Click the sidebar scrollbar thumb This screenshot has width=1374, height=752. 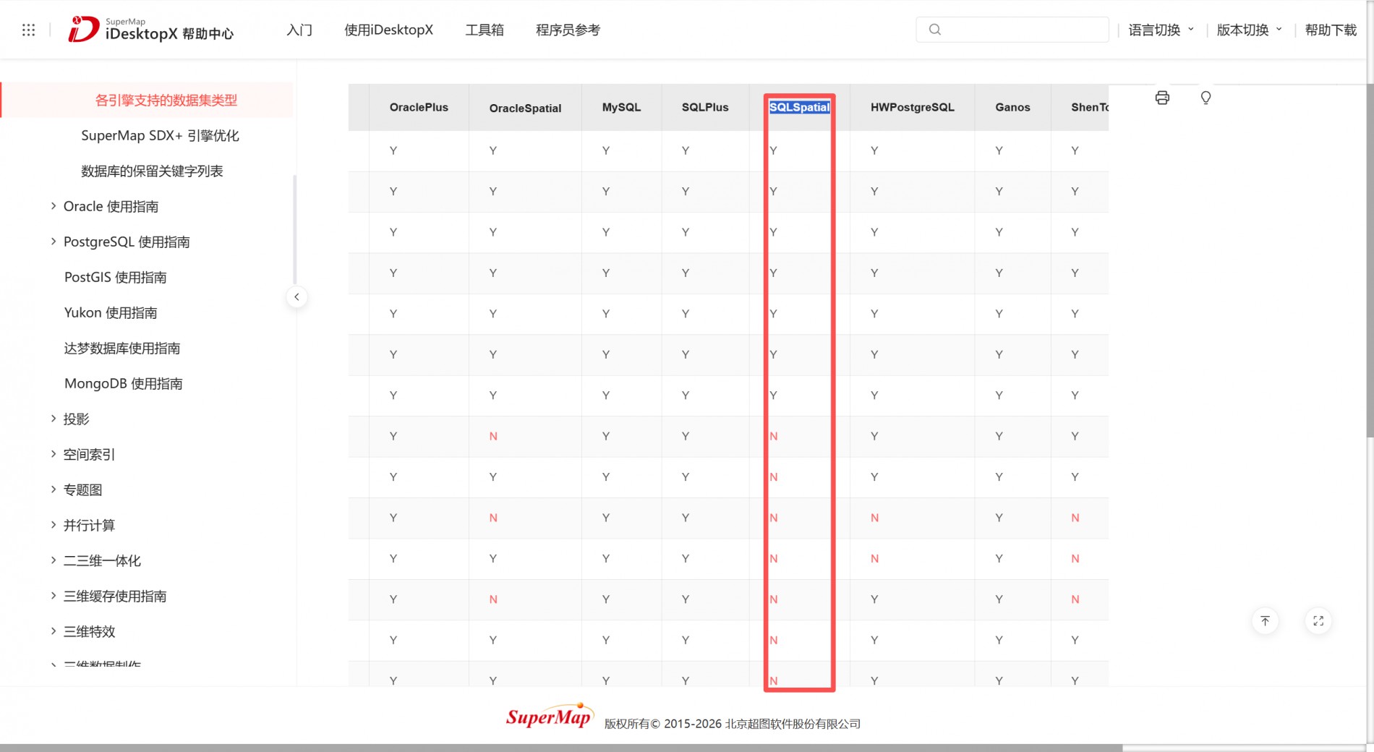(294, 229)
